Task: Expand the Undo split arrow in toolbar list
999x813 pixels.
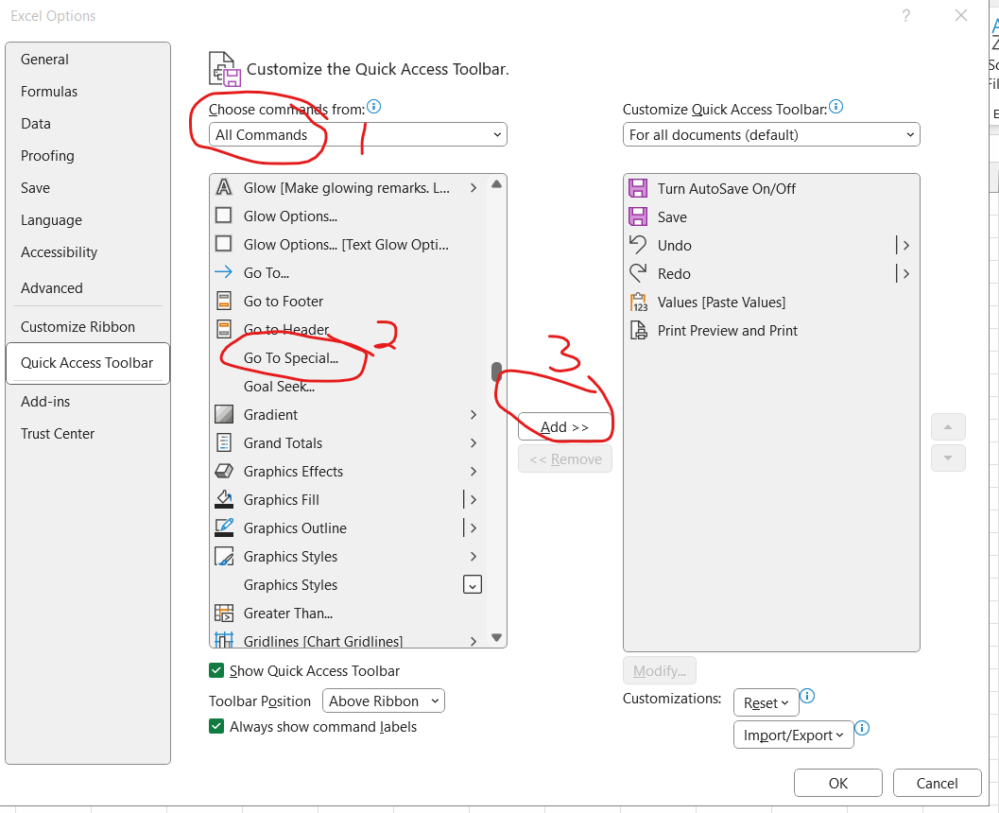Action: 905,245
